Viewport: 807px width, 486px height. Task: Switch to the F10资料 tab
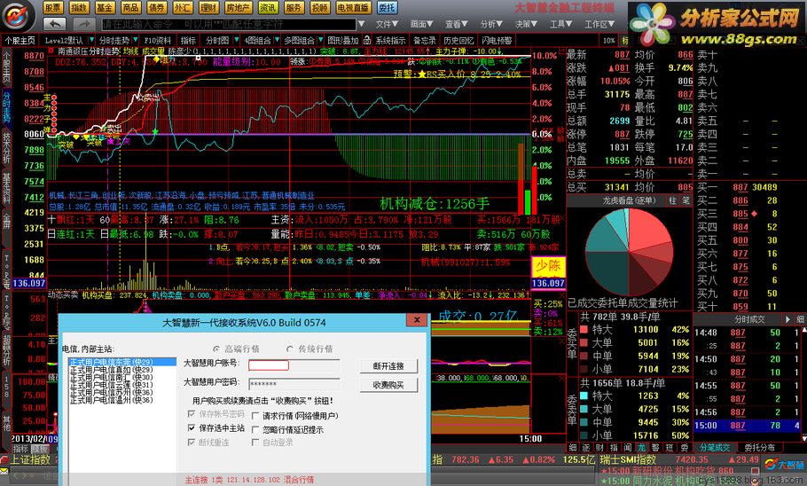(158, 40)
